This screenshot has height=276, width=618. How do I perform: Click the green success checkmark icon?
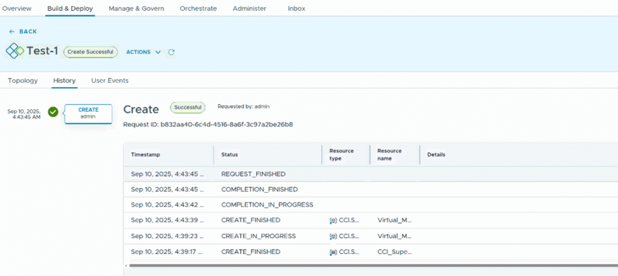point(53,112)
